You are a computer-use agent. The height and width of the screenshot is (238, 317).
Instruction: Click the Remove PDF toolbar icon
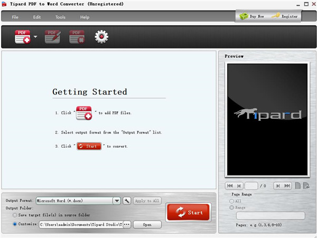(x=77, y=37)
